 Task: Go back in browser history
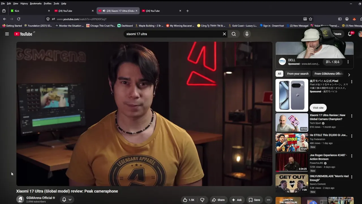point(5,19)
